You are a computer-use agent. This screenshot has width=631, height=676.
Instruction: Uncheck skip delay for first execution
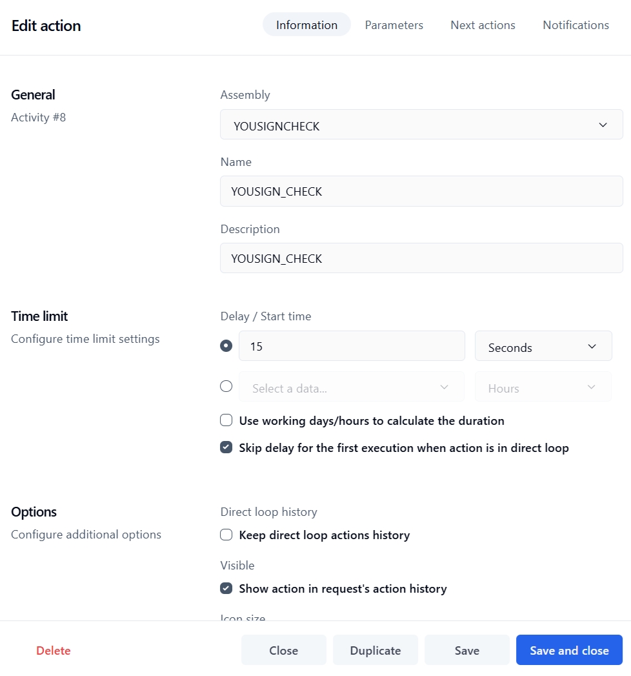(x=226, y=448)
